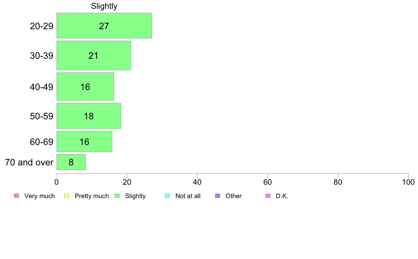Click the Pretty much legend text
Screen dimensions: 418x259
click(x=92, y=196)
